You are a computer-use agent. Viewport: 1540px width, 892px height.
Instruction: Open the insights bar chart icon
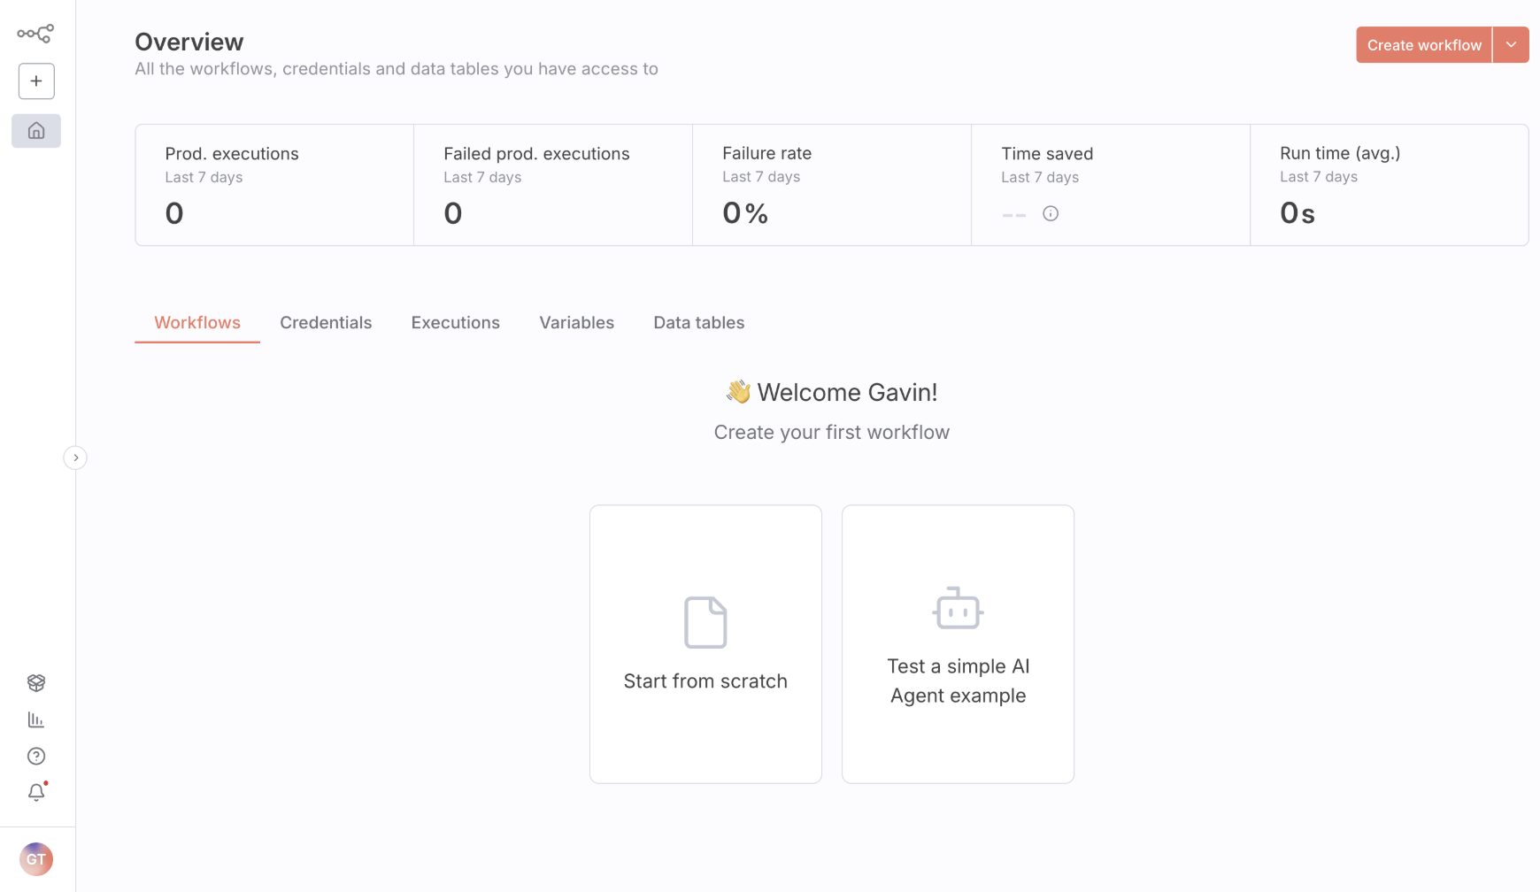point(36,719)
